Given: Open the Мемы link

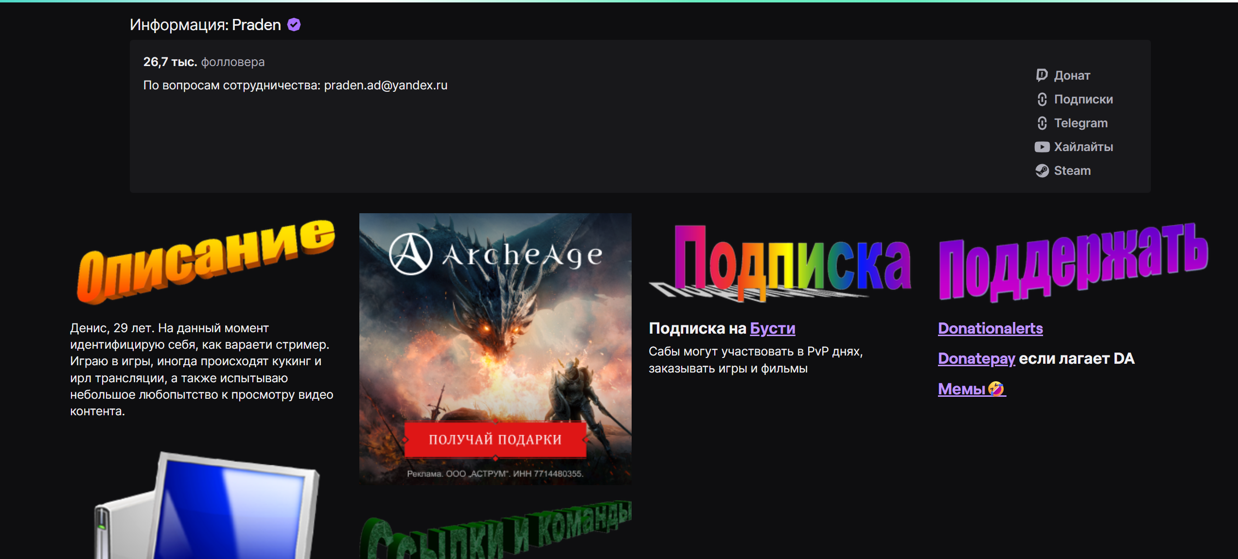Looking at the screenshot, I should (961, 389).
